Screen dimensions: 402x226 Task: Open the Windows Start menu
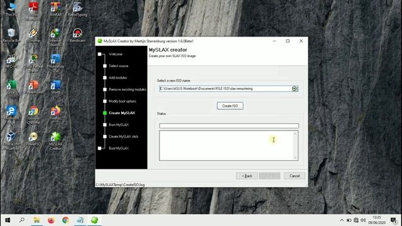(x=8, y=220)
